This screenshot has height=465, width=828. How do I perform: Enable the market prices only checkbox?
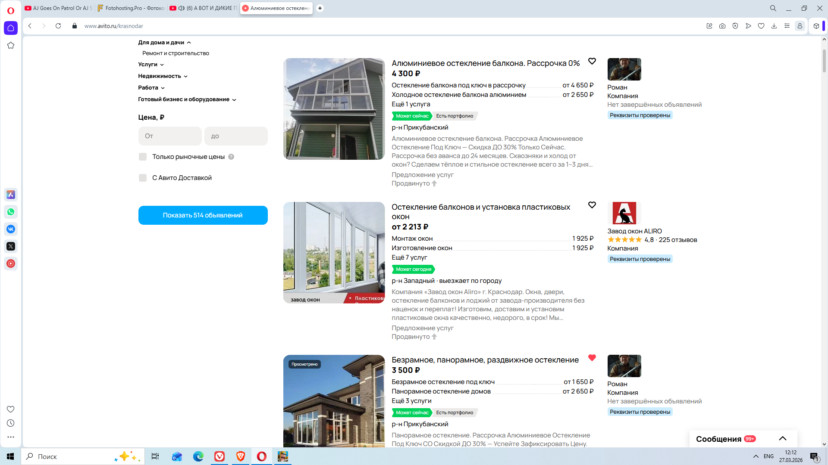click(143, 157)
